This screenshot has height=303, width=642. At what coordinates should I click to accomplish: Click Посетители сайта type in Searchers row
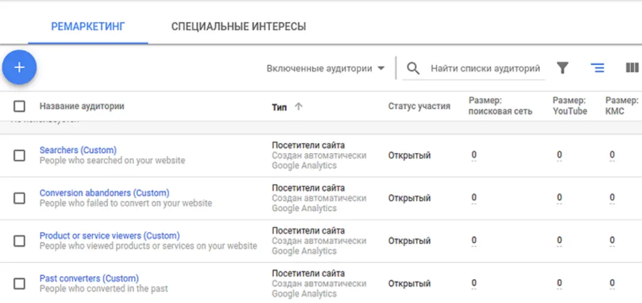click(x=308, y=146)
